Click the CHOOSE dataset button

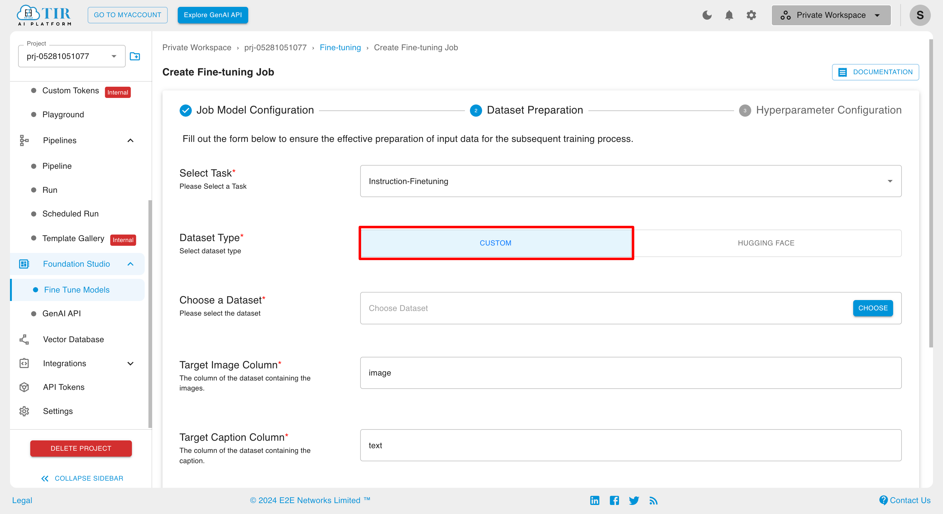pos(873,308)
